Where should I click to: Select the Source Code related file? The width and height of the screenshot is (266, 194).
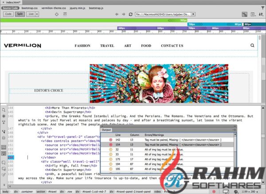click(x=10, y=8)
